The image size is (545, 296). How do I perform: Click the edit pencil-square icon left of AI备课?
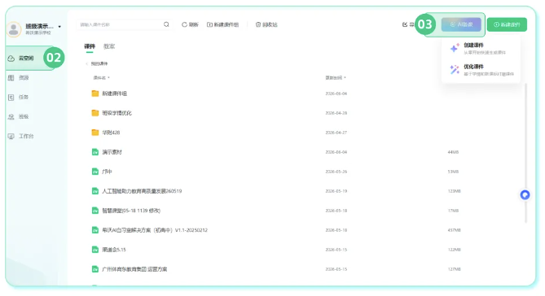click(x=405, y=24)
